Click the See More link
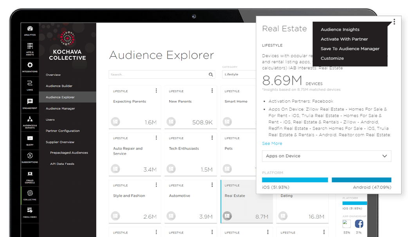Image resolution: width=408 pixels, height=237 pixels. tap(272, 144)
